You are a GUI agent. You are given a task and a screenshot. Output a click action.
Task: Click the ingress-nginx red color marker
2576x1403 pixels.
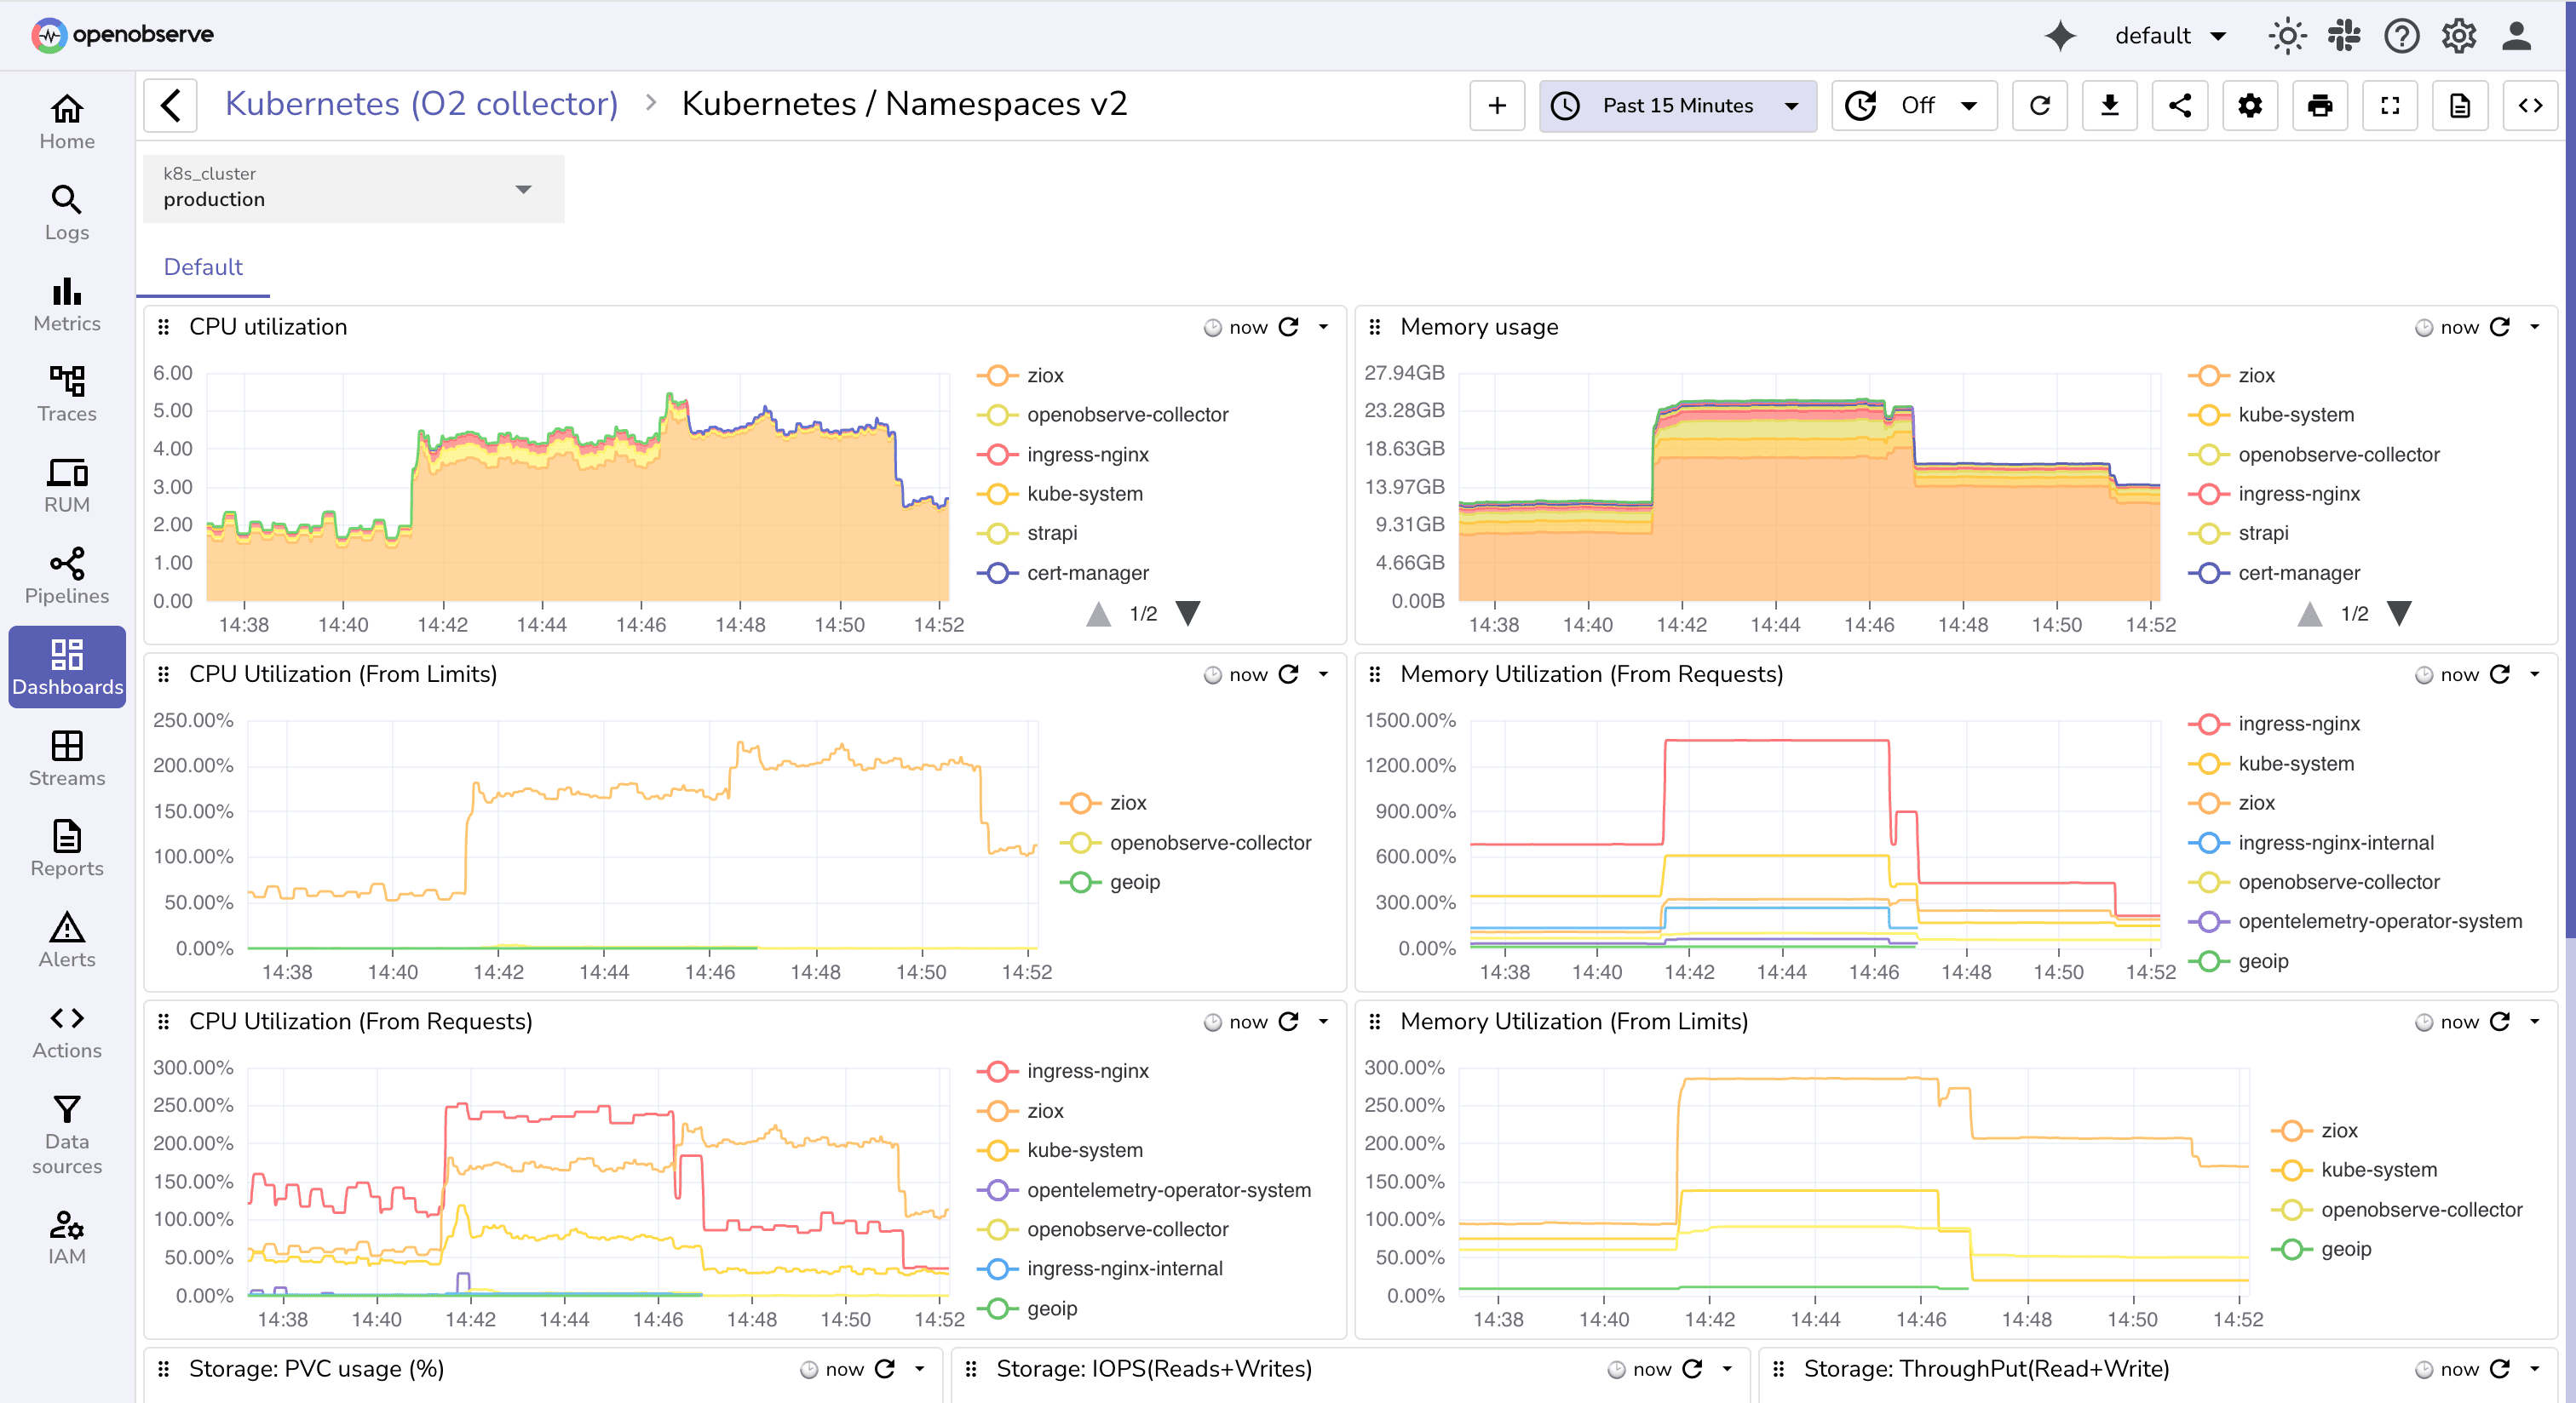(997, 455)
